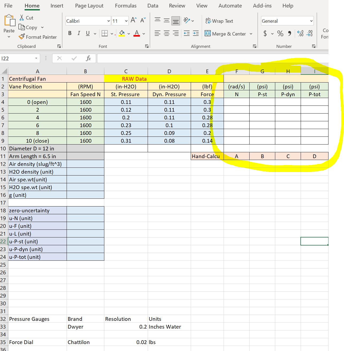344x351 pixels.
Task: Apply the Accounting Number Format
Action: (x=265, y=33)
